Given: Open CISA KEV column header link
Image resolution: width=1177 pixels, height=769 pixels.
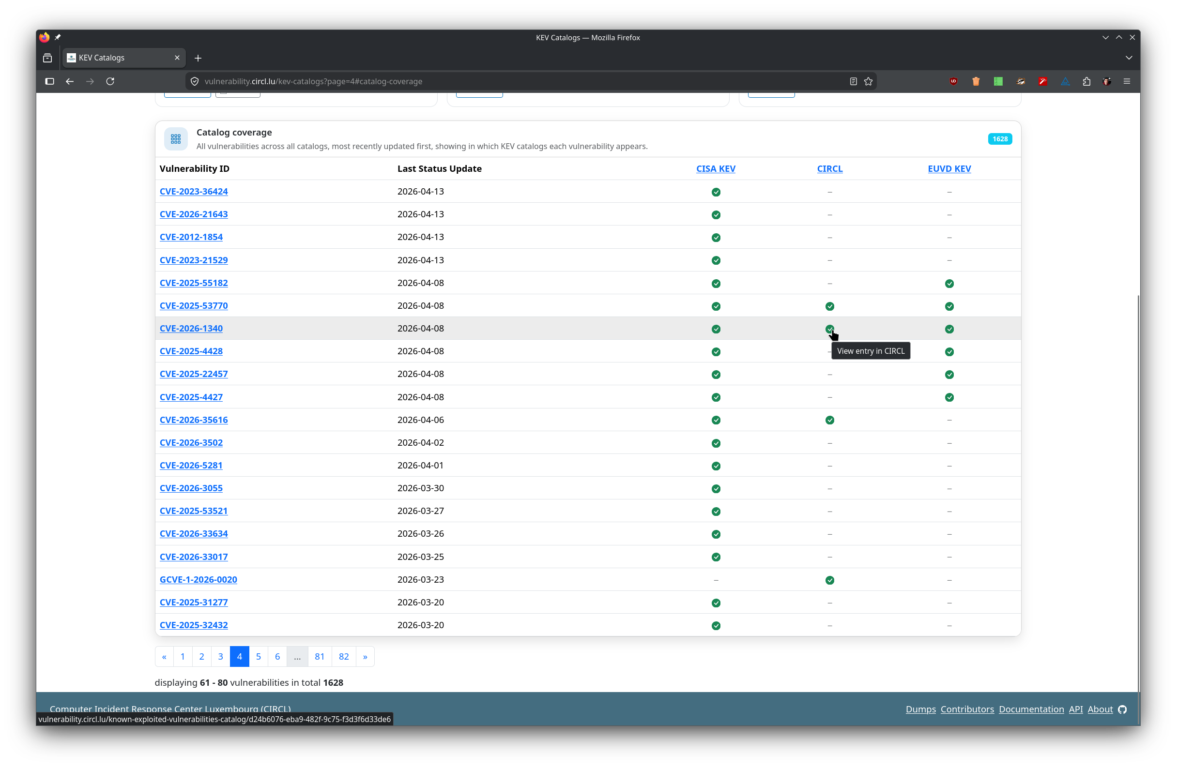Looking at the screenshot, I should pyautogui.click(x=716, y=168).
